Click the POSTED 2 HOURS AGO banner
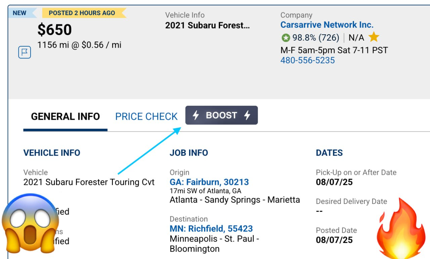Screen dimensions: 430x259 (82, 13)
